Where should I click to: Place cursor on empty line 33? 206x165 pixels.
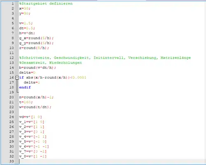(x=112, y=161)
